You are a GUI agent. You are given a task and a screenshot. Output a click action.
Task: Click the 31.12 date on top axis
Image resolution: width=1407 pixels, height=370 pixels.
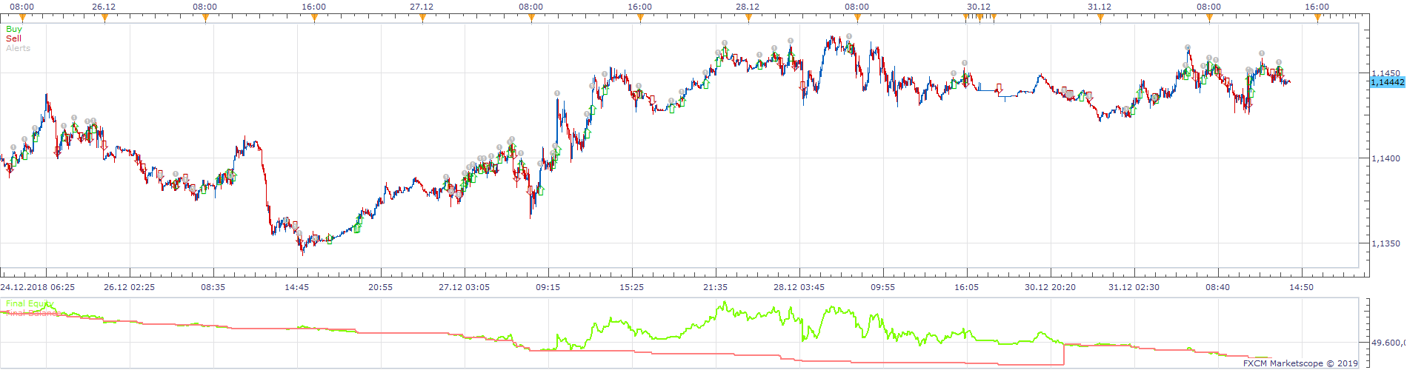1100,7
